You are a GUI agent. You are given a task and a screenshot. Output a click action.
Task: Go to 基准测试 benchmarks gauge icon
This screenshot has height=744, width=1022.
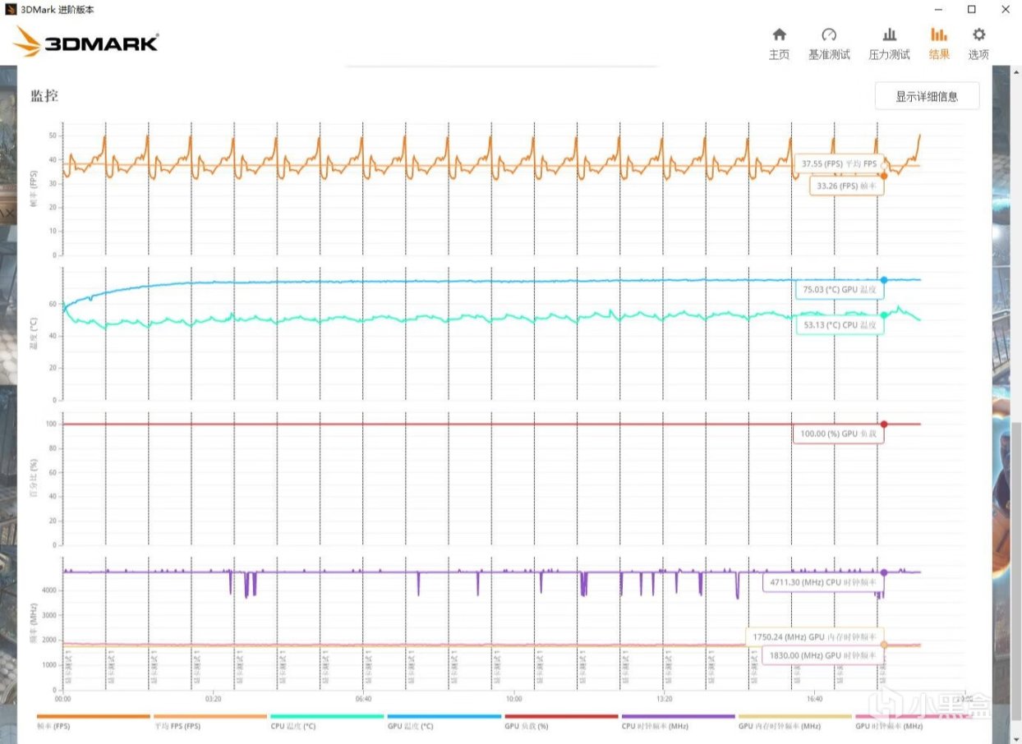point(829,44)
